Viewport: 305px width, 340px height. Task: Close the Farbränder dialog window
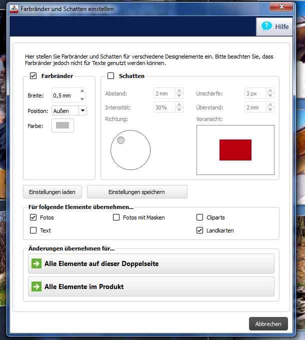pos(281,7)
